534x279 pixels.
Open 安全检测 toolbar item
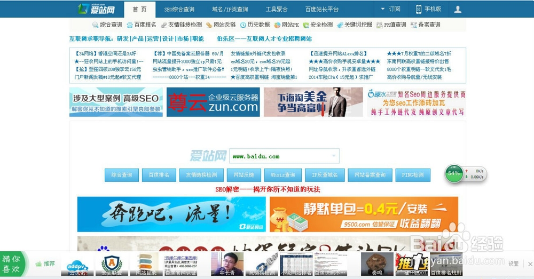[317, 25]
